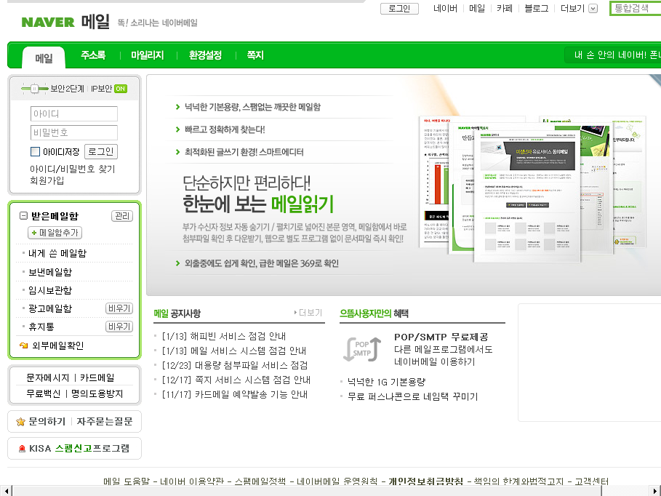The image size is (661, 496).
Task: Expand 더보기 for 메일 공지사항
Action: pos(308,313)
